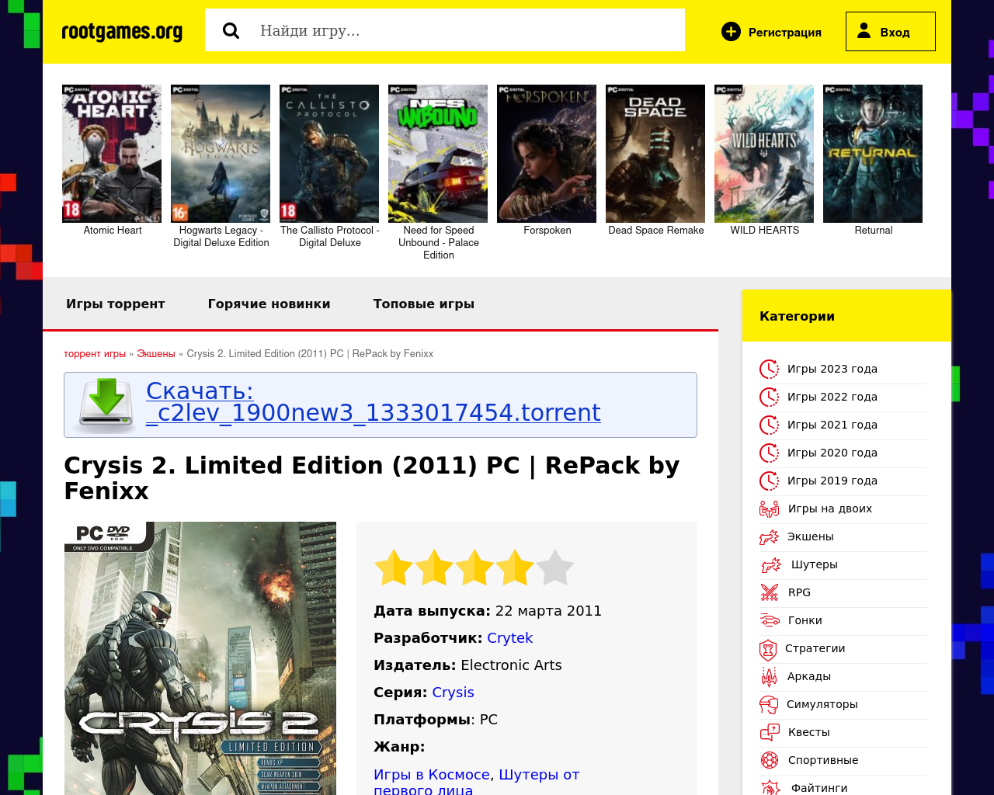Rate the game three stars
994x795 pixels.
coord(474,567)
